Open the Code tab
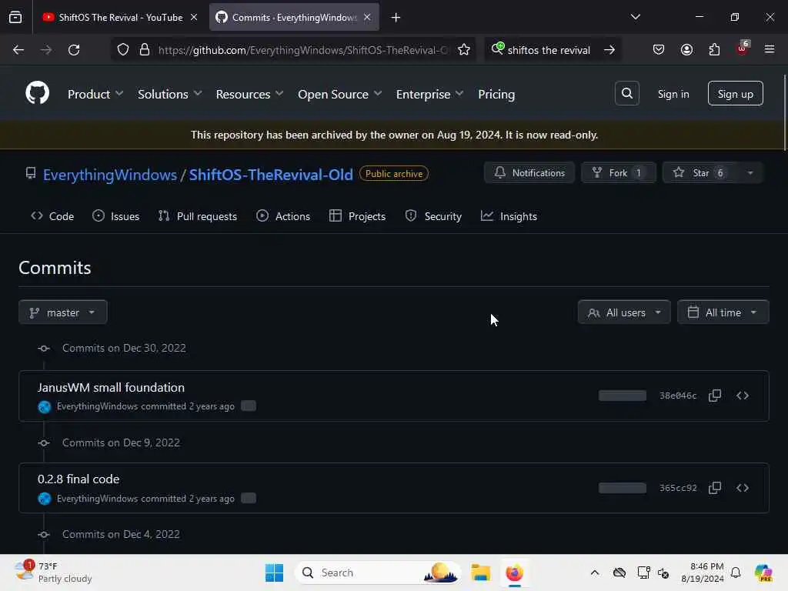This screenshot has height=591, width=788. tap(52, 216)
